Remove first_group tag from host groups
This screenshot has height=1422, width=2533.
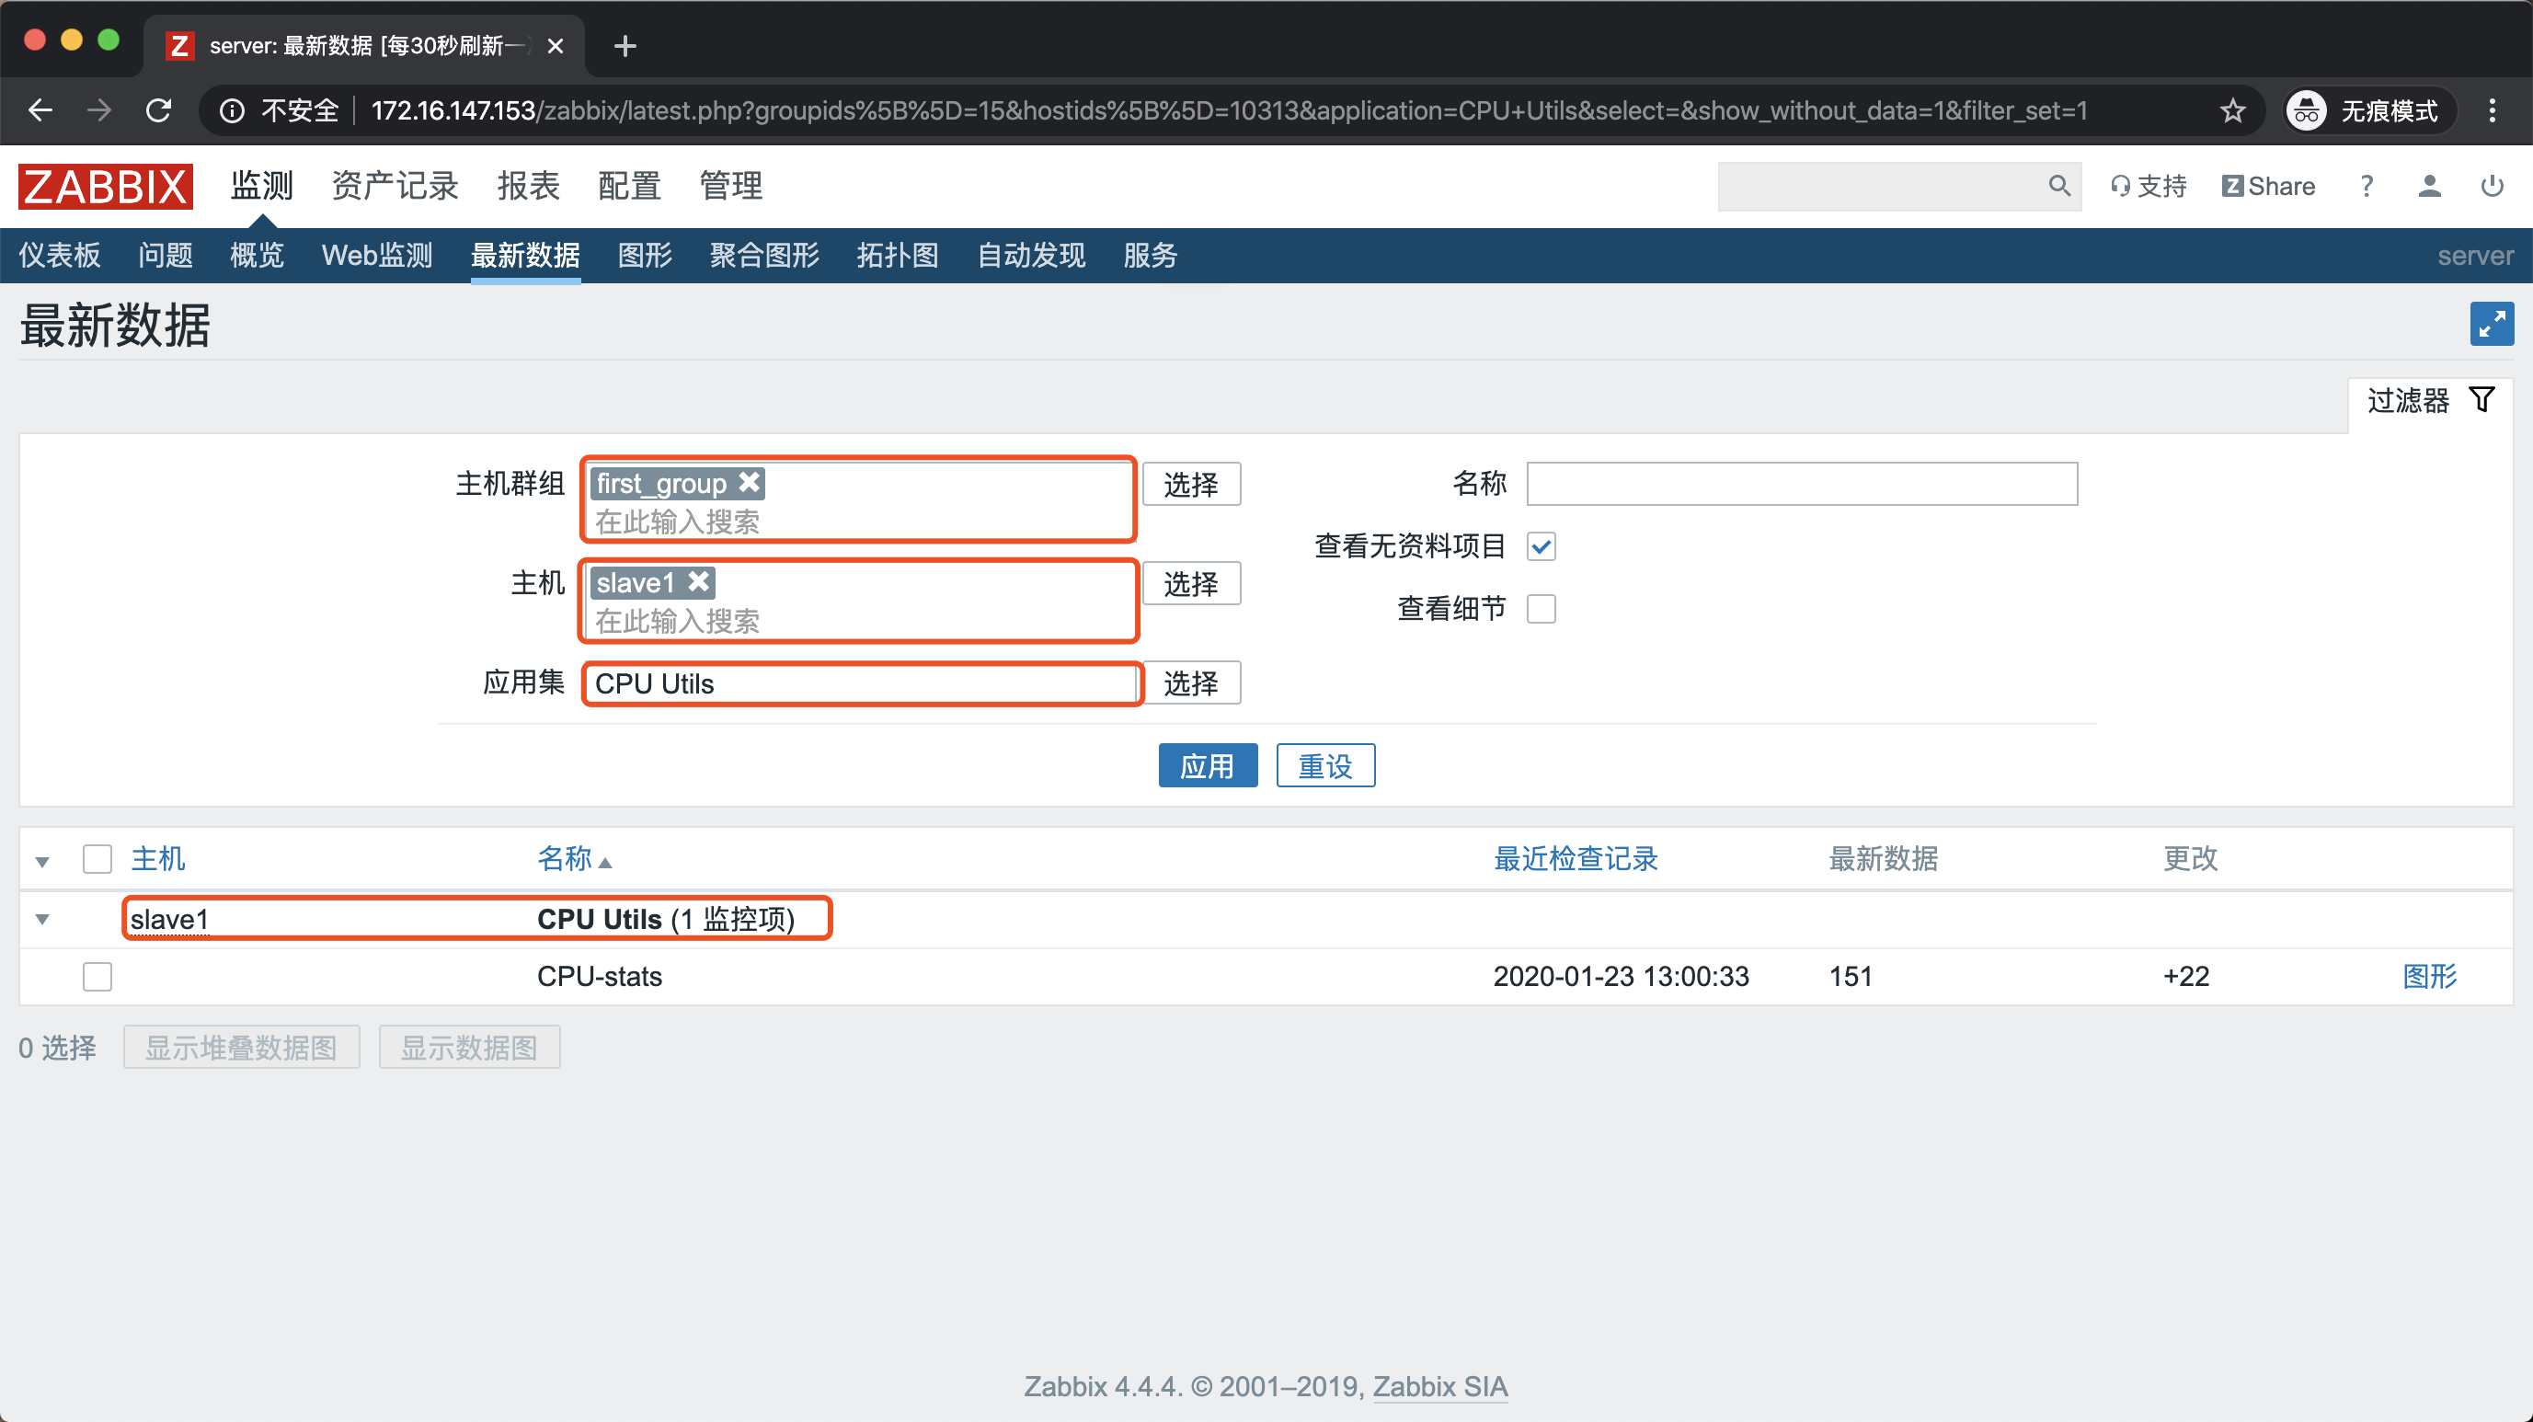(x=750, y=483)
